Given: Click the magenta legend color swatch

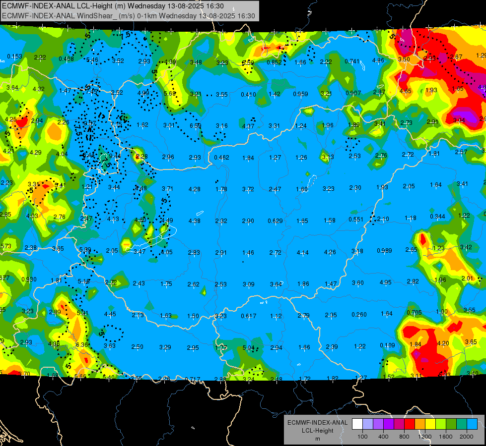Looking at the screenshot, I should click(399, 424).
